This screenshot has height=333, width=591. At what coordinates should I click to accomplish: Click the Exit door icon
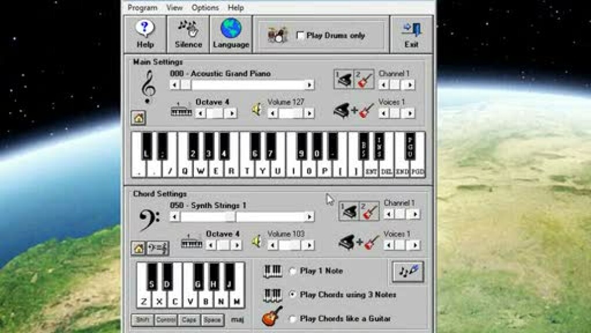(411, 29)
